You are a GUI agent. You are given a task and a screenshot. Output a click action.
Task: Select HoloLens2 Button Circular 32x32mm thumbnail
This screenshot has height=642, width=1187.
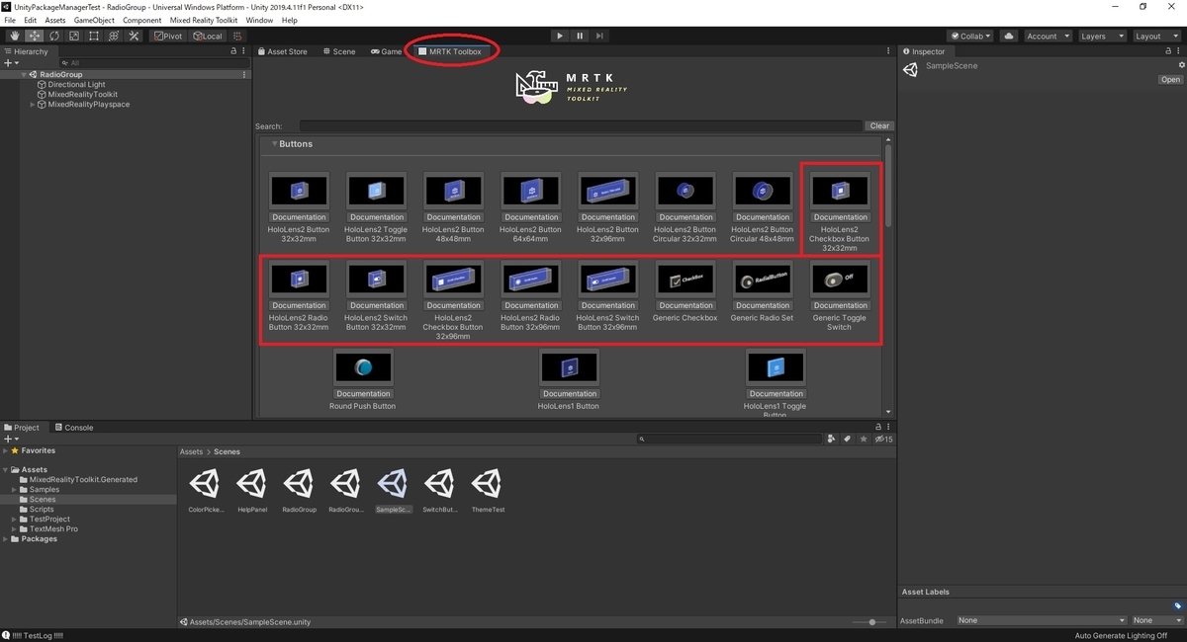pyautogui.click(x=685, y=191)
